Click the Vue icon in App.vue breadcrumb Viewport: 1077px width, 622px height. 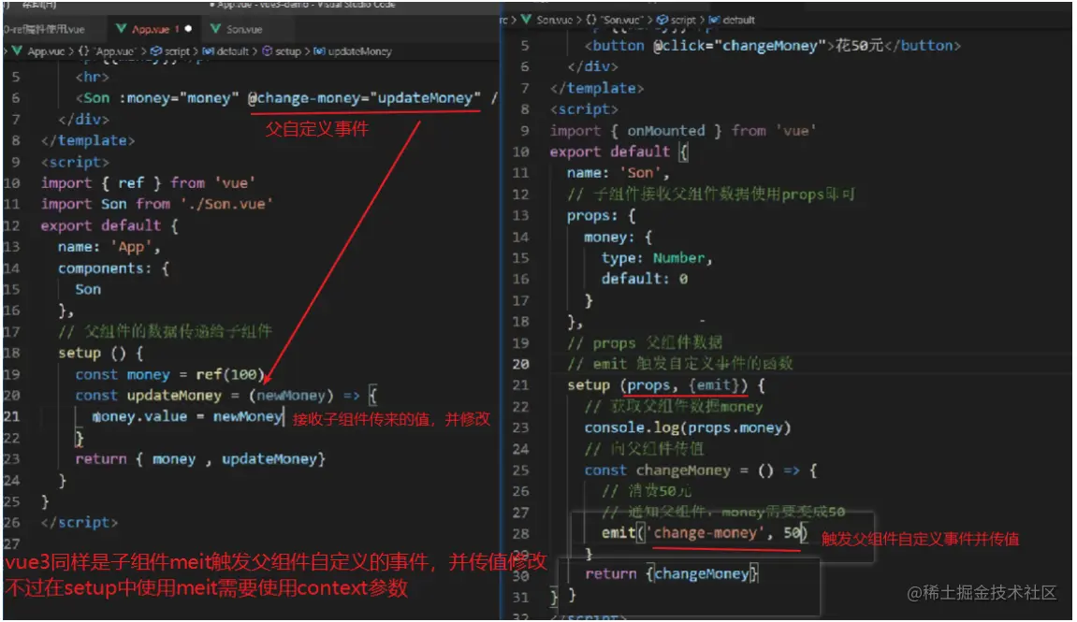[x=17, y=51]
